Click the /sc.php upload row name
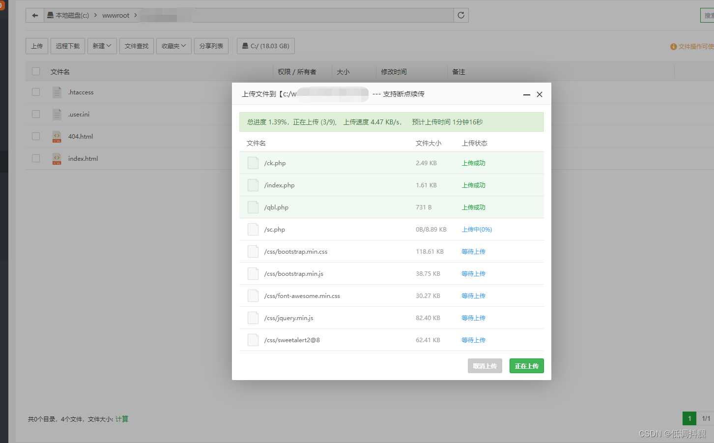This screenshot has width=714, height=443. 275,229
